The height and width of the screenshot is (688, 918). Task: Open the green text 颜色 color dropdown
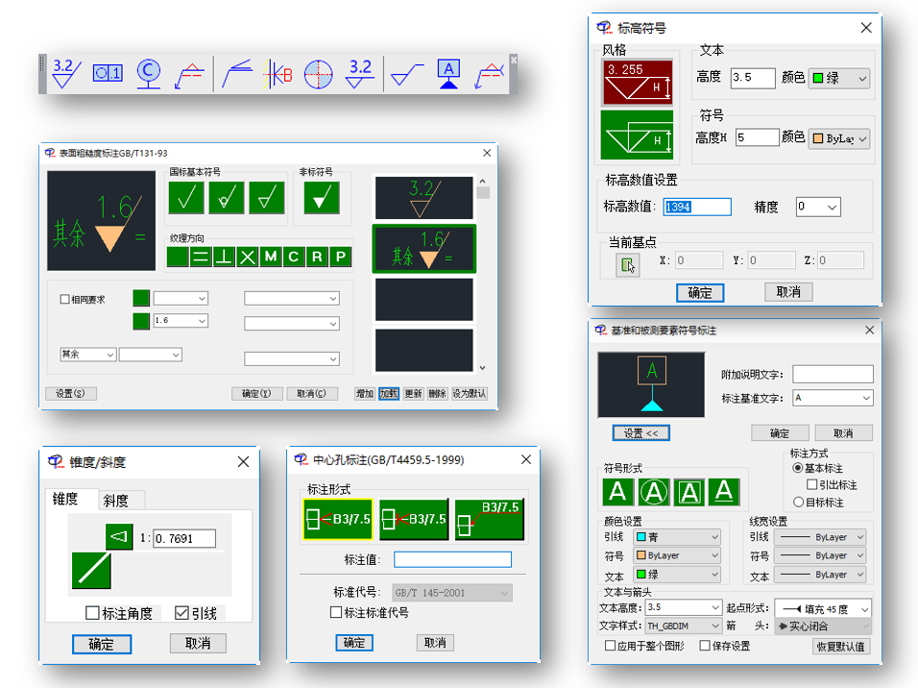click(839, 78)
